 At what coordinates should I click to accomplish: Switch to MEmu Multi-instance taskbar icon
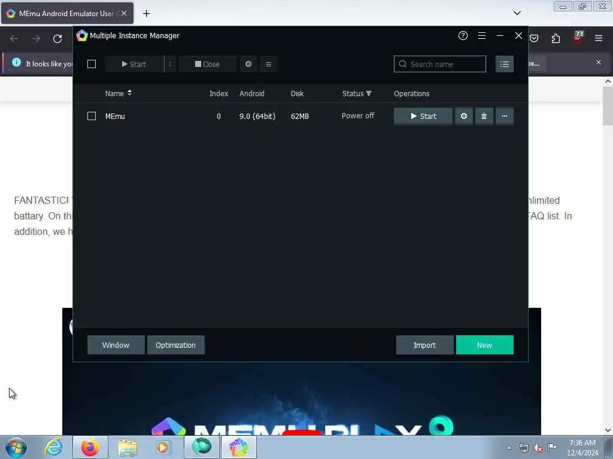tap(239, 447)
